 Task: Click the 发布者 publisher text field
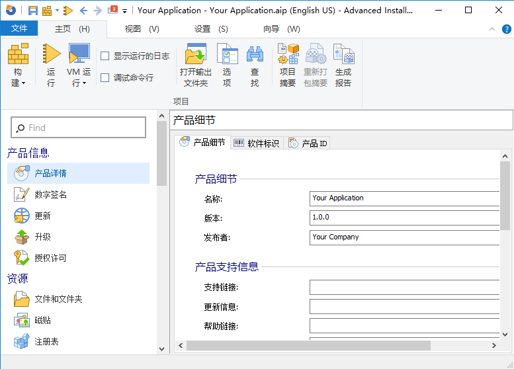[x=404, y=237]
